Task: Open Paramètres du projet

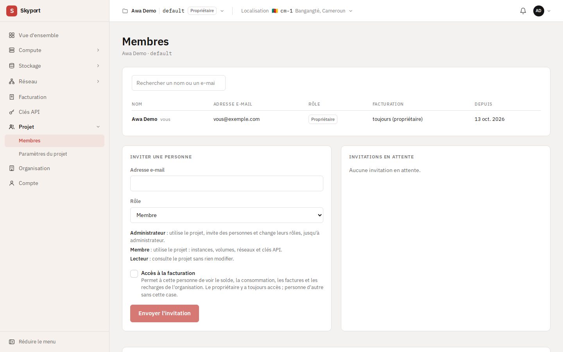Action: point(55,154)
